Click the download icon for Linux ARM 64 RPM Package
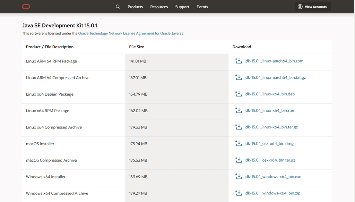355x202 pixels. click(238, 60)
